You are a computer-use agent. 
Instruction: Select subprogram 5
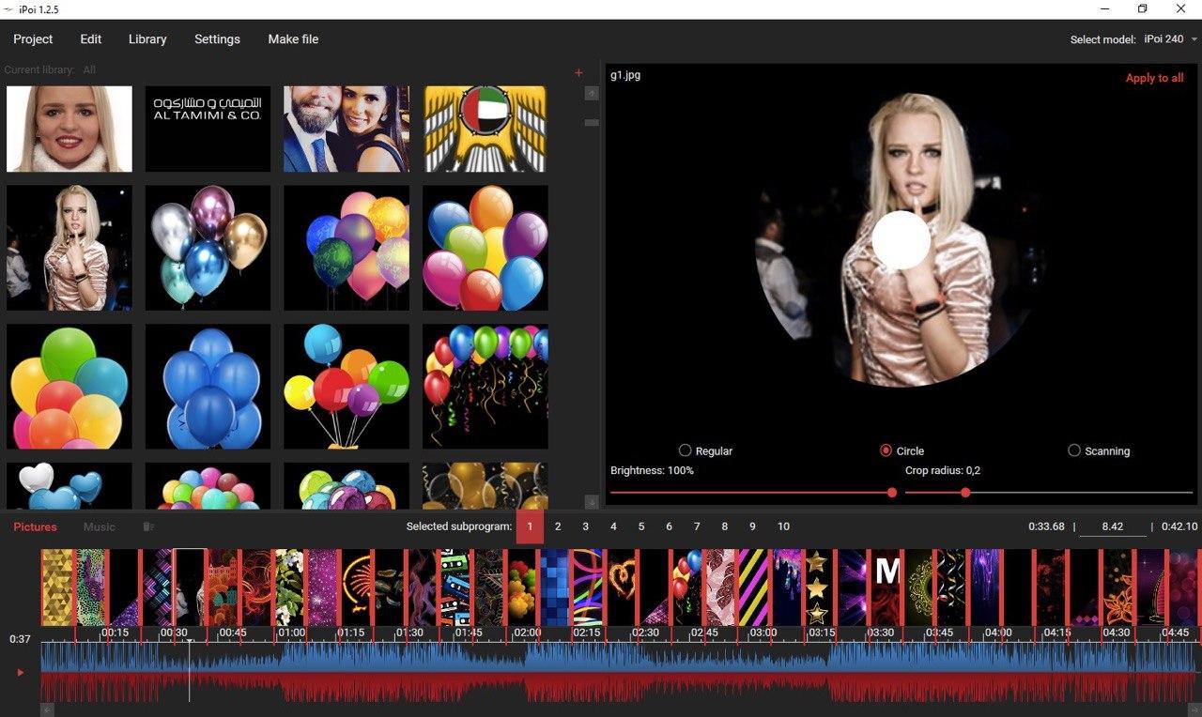(641, 526)
